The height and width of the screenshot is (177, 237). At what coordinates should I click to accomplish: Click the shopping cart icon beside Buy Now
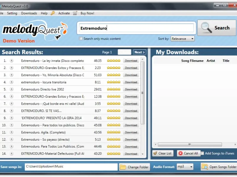tap(75, 13)
